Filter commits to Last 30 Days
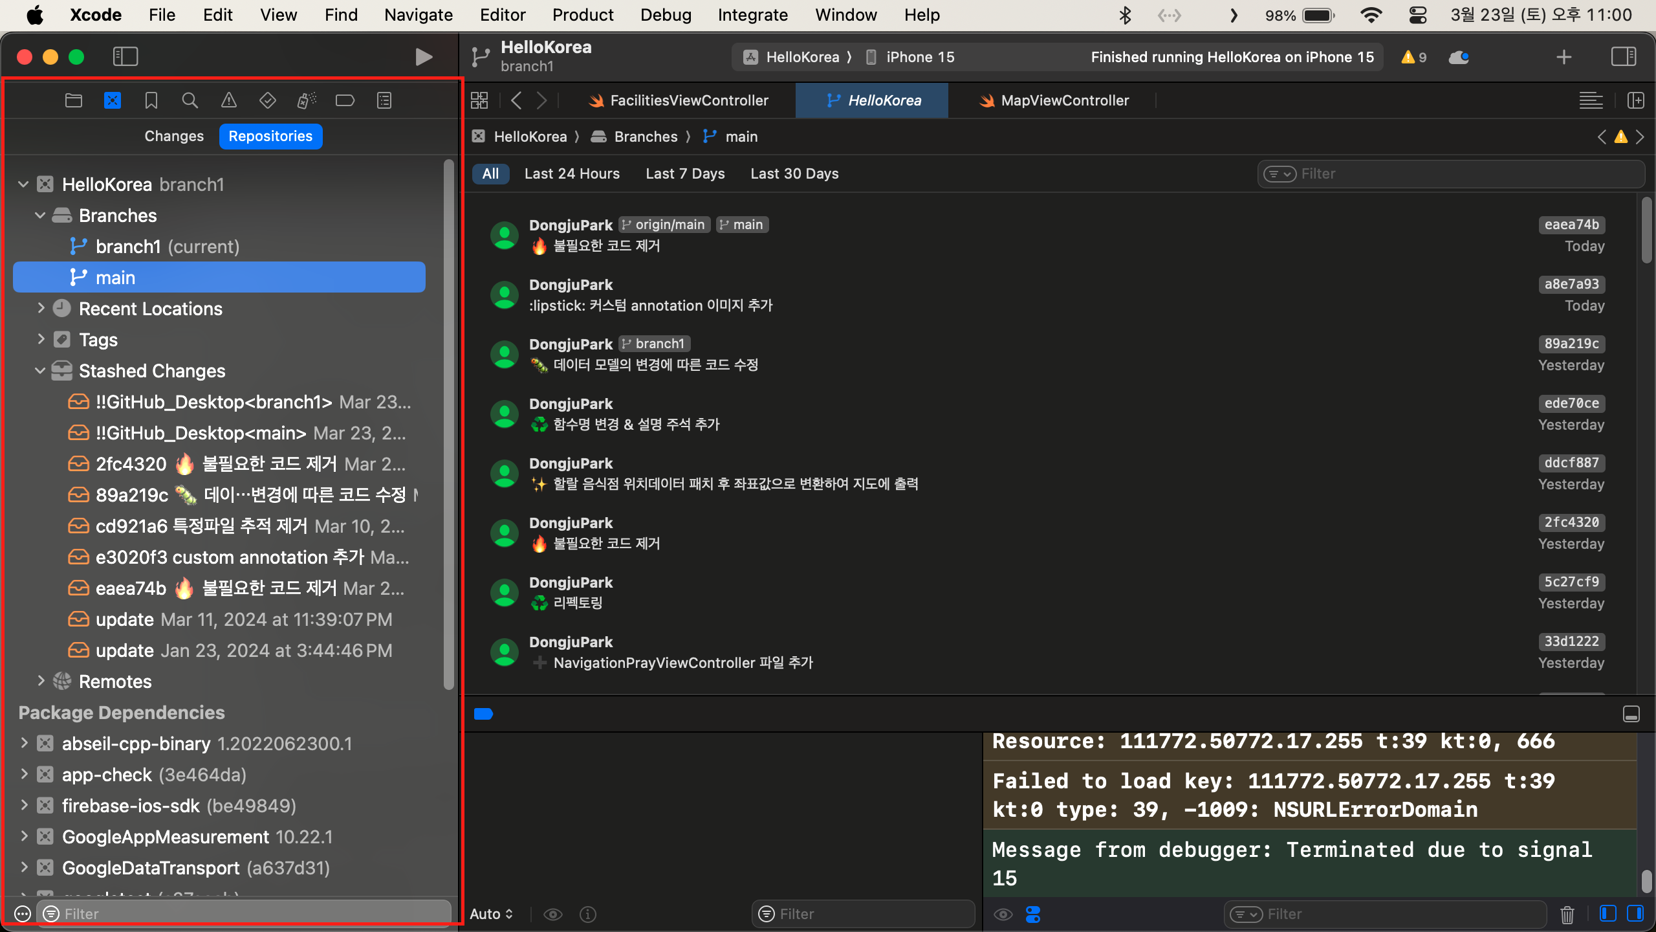 point(794,173)
